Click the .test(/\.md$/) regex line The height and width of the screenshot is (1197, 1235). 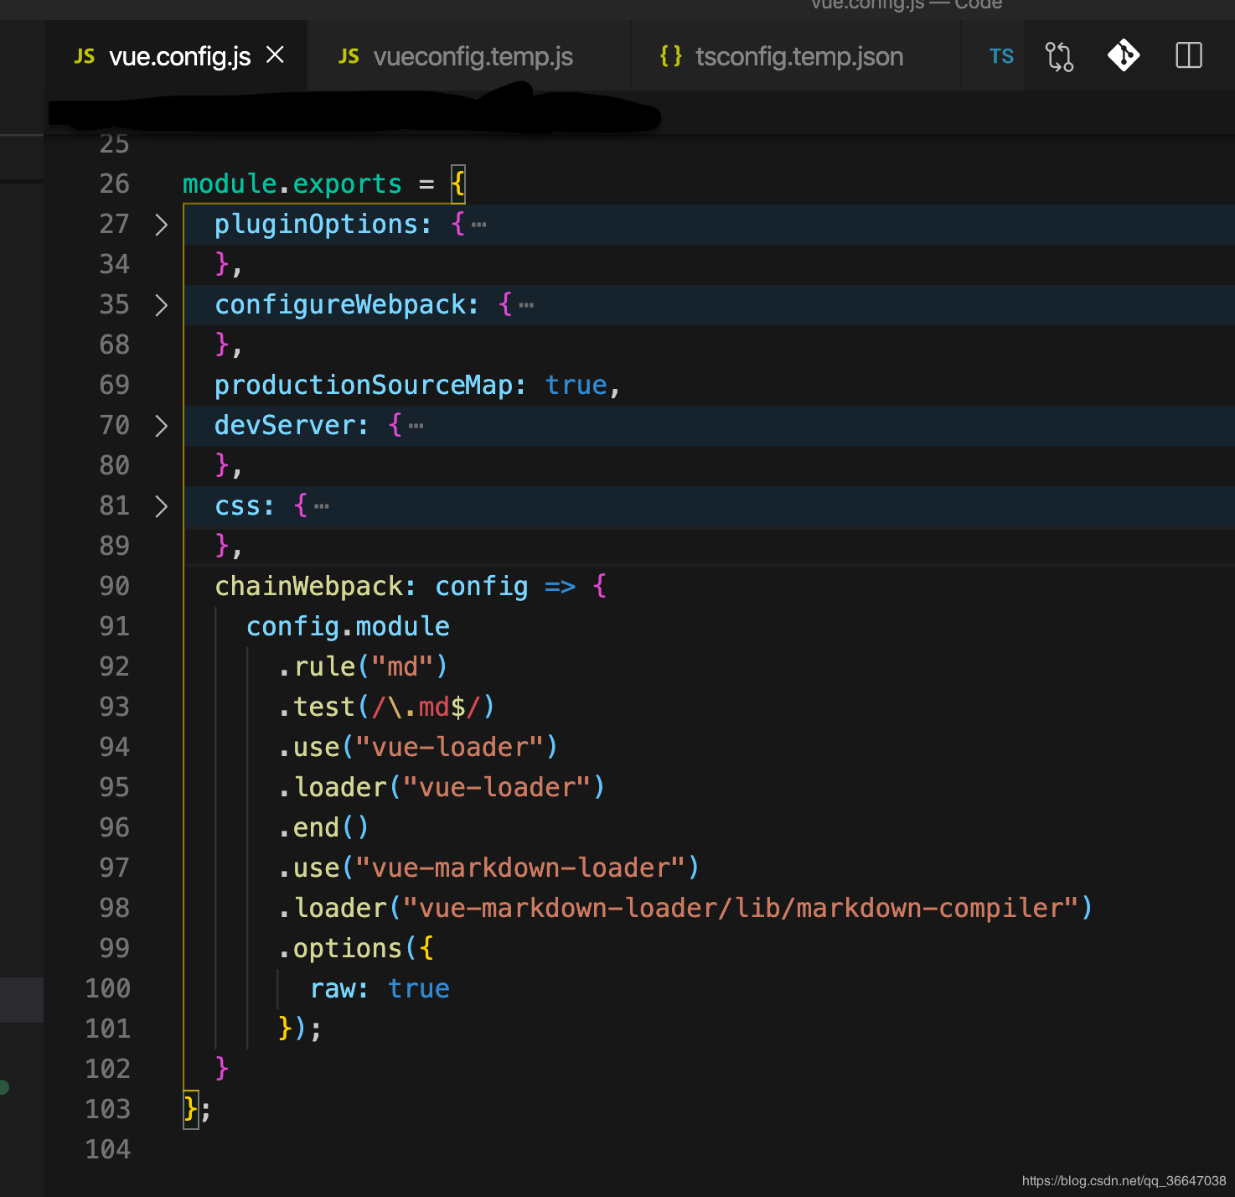point(386,707)
